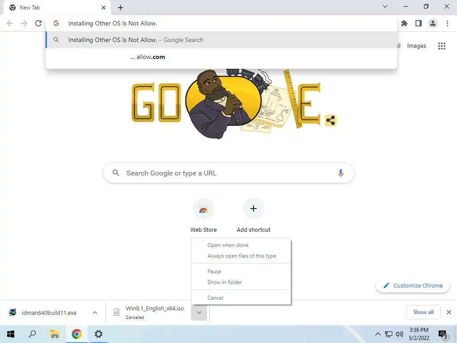Open the Extensions puzzle icon
The image size is (457, 343).
pos(404,23)
